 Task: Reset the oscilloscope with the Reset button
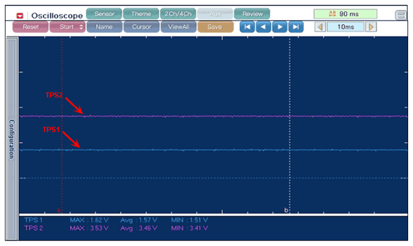click(31, 27)
